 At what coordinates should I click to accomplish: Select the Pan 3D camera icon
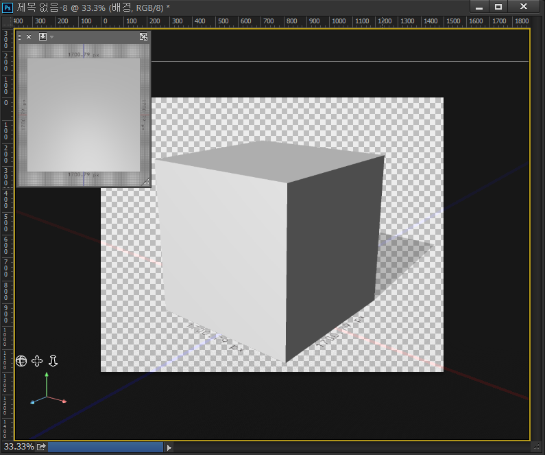(x=37, y=361)
